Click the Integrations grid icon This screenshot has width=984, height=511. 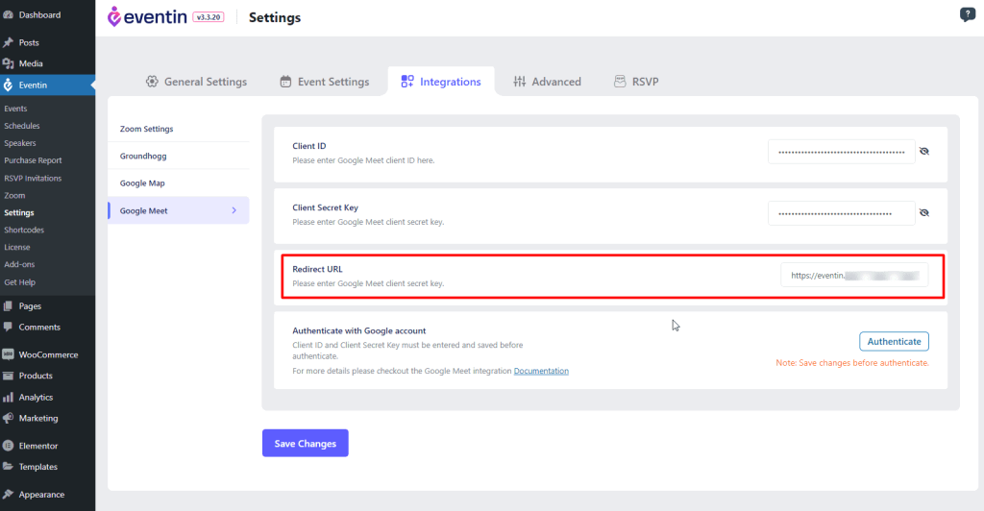click(x=407, y=82)
